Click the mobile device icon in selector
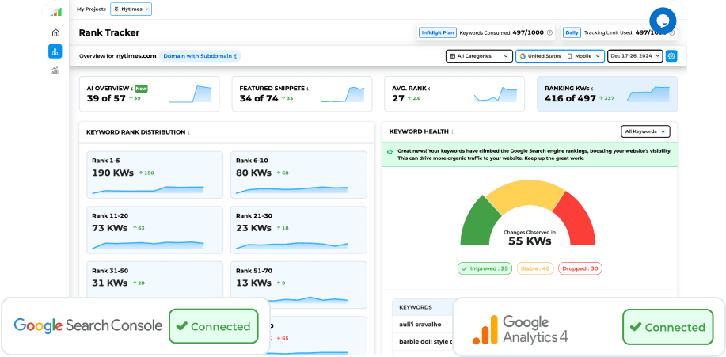The image size is (726, 357). pos(569,56)
